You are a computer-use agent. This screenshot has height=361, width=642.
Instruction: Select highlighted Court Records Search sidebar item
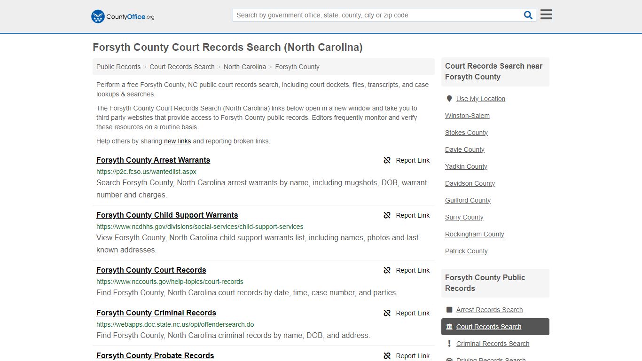tap(495, 327)
